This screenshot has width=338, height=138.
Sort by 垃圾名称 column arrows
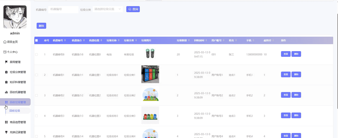tap(119, 41)
